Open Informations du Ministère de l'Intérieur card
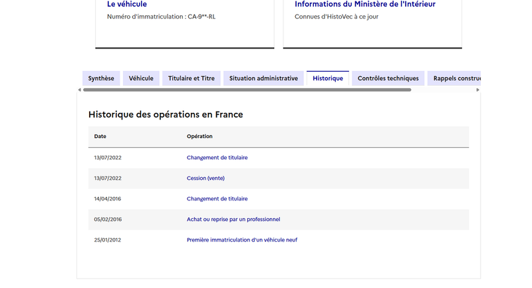This screenshot has width=532, height=288. [x=365, y=4]
